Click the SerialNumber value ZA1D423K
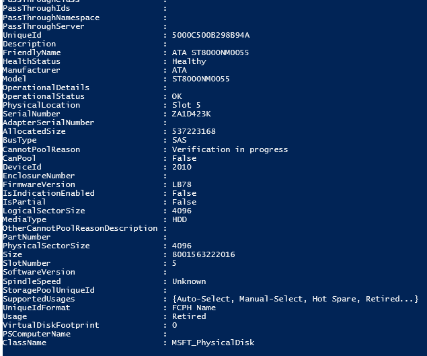The height and width of the screenshot is (356, 427). [x=191, y=114]
